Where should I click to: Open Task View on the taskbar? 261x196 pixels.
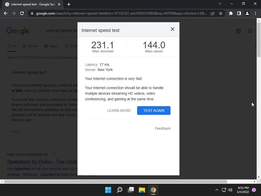[131, 190]
